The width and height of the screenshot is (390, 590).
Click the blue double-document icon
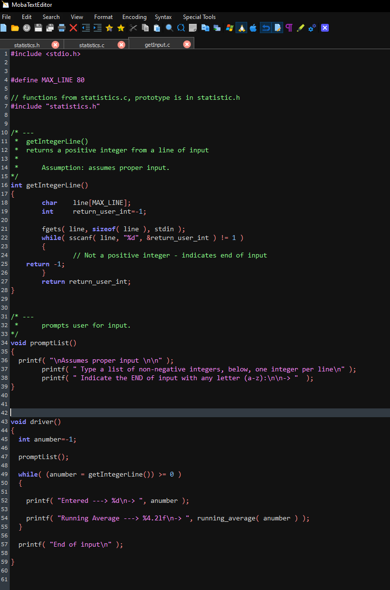(205, 28)
